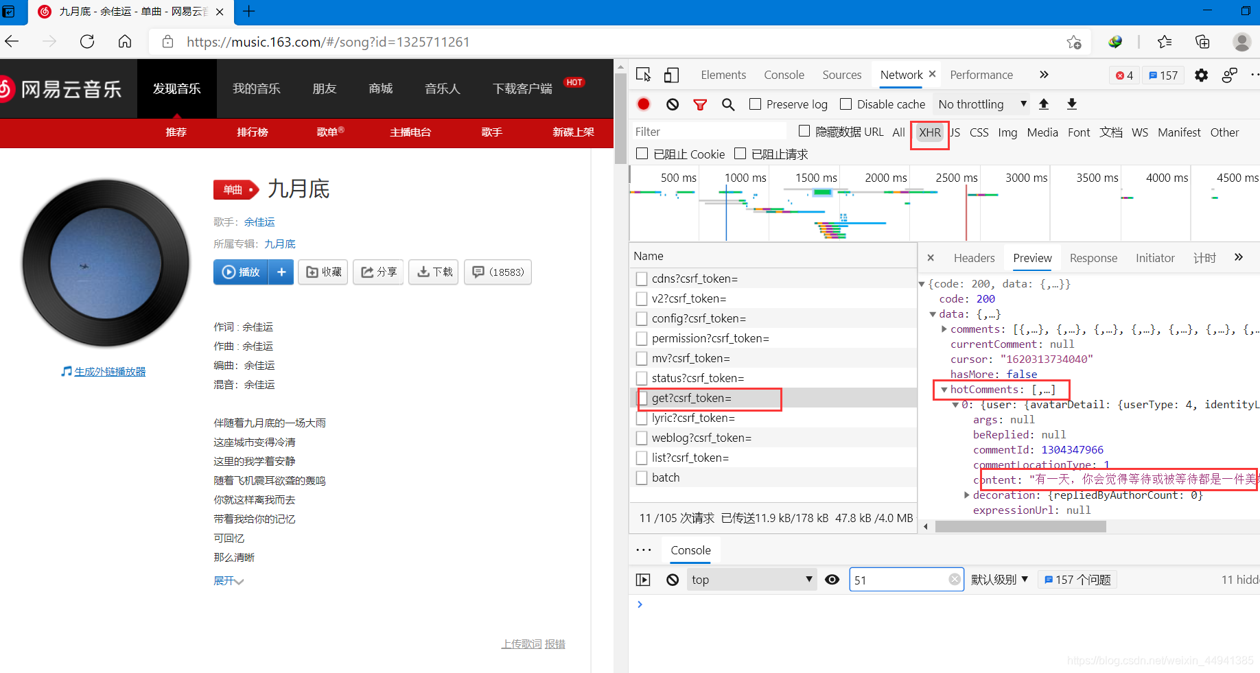Expand the decoration object node
1260x673 pixels.
967,495
